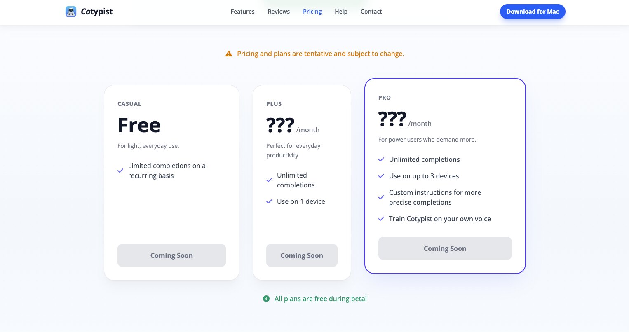Image resolution: width=629 pixels, height=332 pixels.
Task: Click the Free price text on Casual plan
Action: 139,125
